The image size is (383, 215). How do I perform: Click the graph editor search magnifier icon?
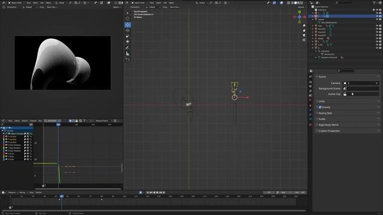(2, 125)
